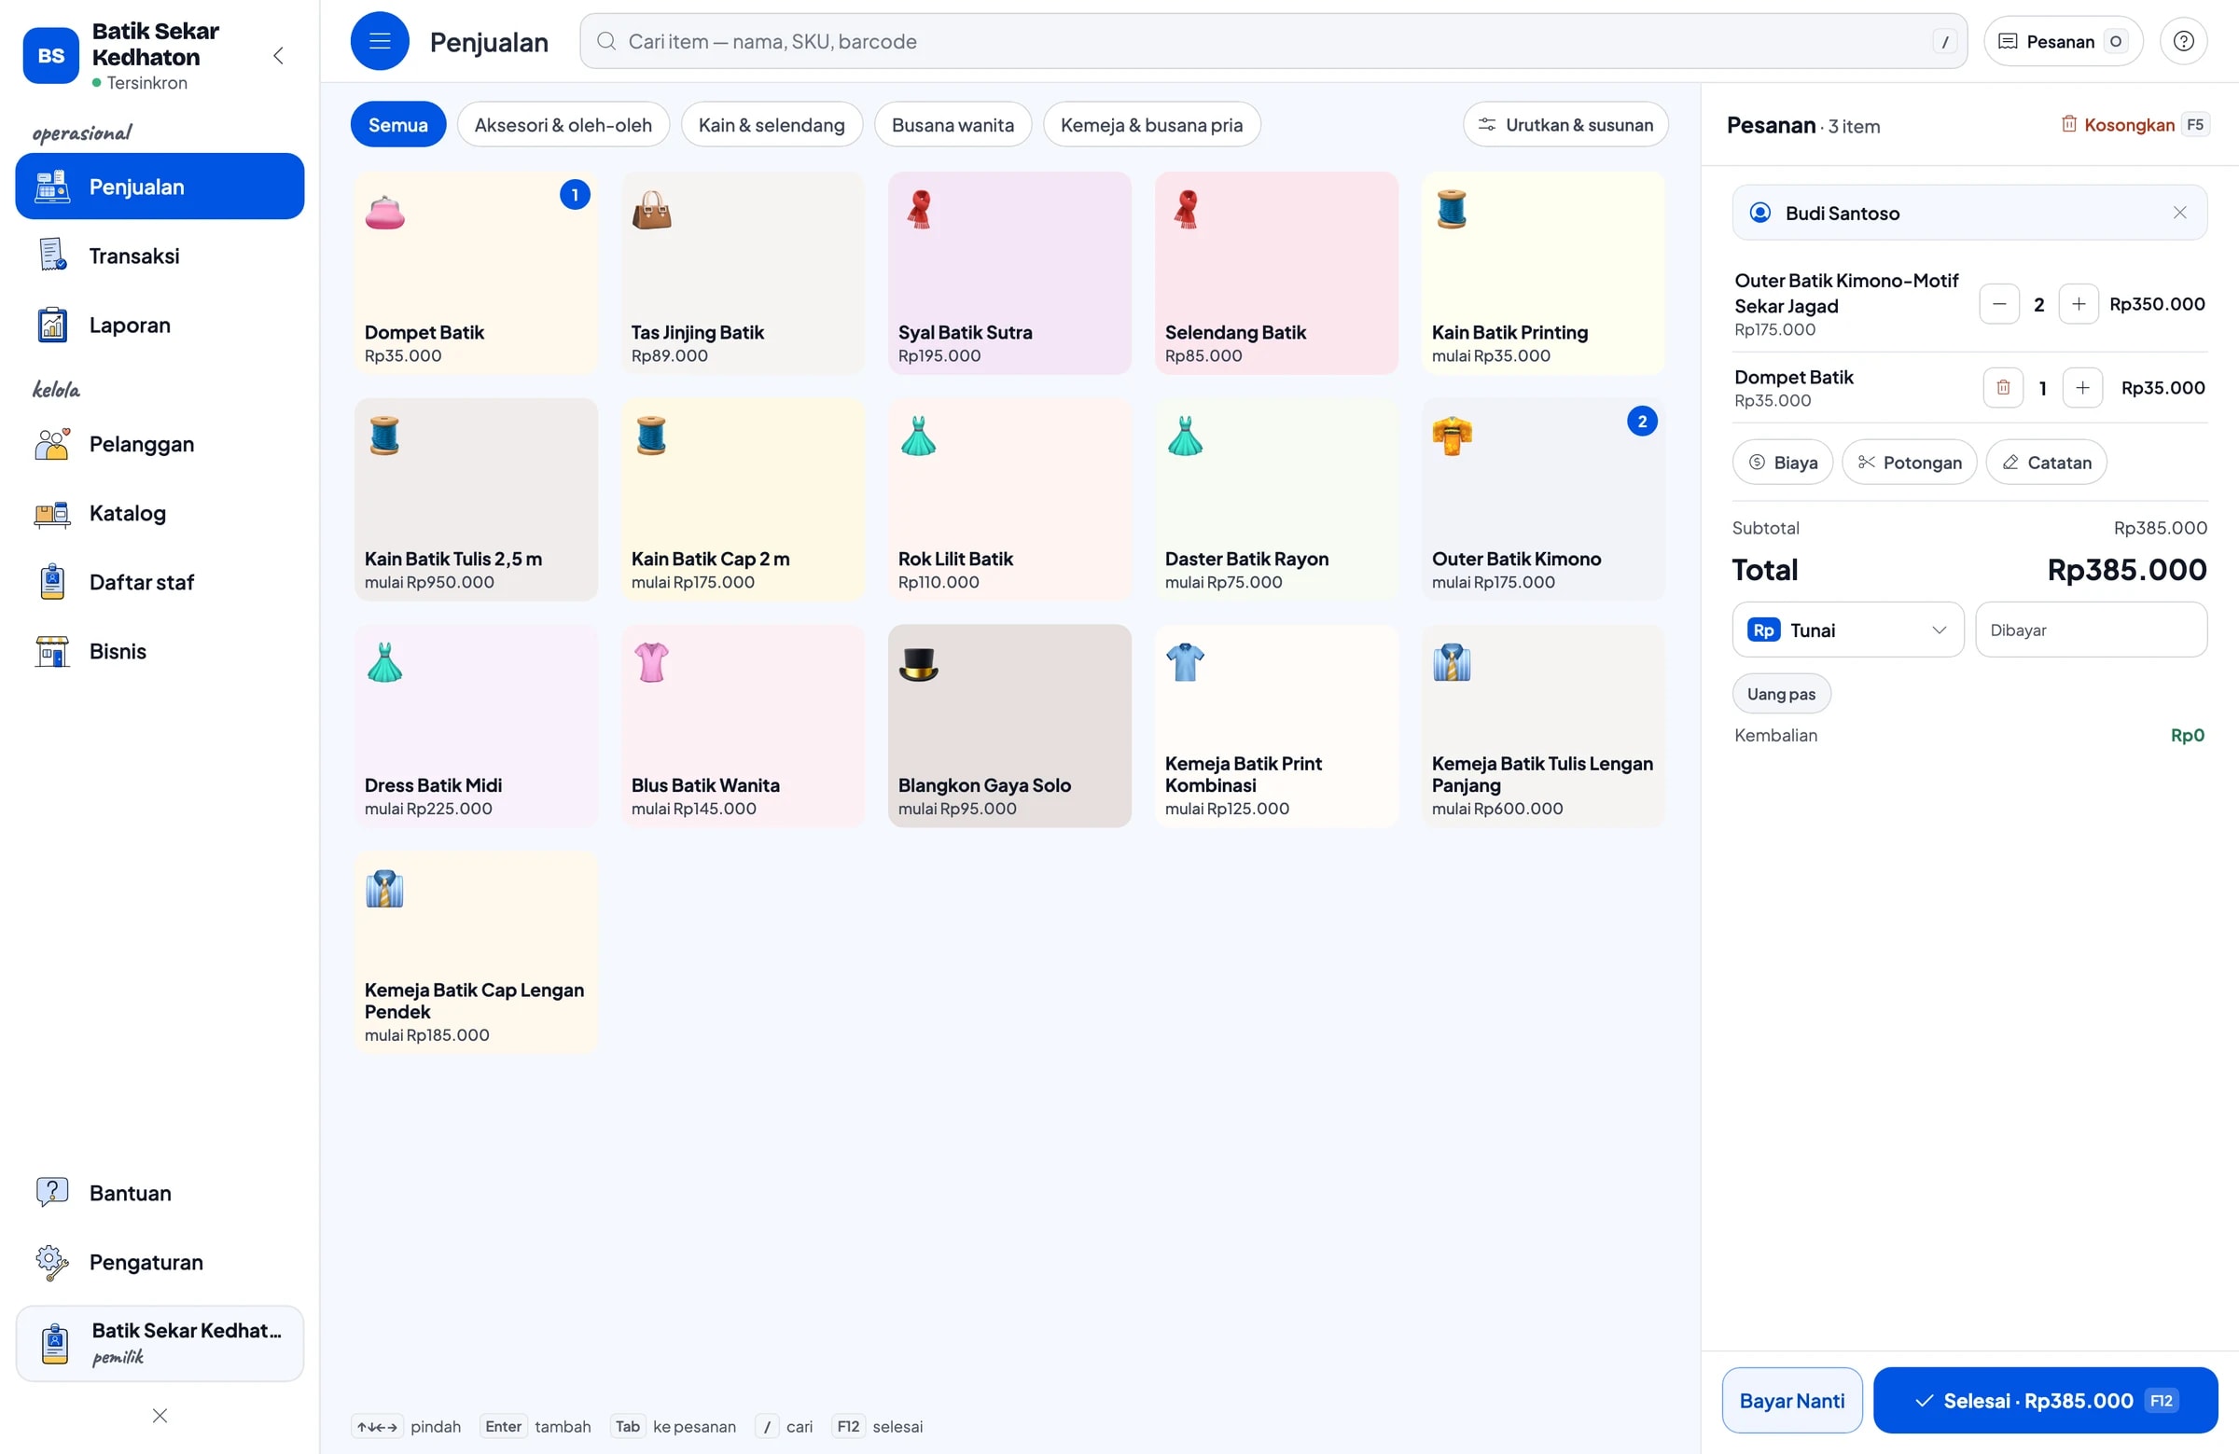The image size is (2239, 1454).
Task: Collapse the sidebar with the chevron
Action: pyautogui.click(x=277, y=55)
